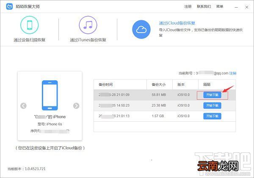Viewport: 254px width, 178px height.
Task: Click the 陌陌恢复大师 app logo icon
Action: point(9,6)
